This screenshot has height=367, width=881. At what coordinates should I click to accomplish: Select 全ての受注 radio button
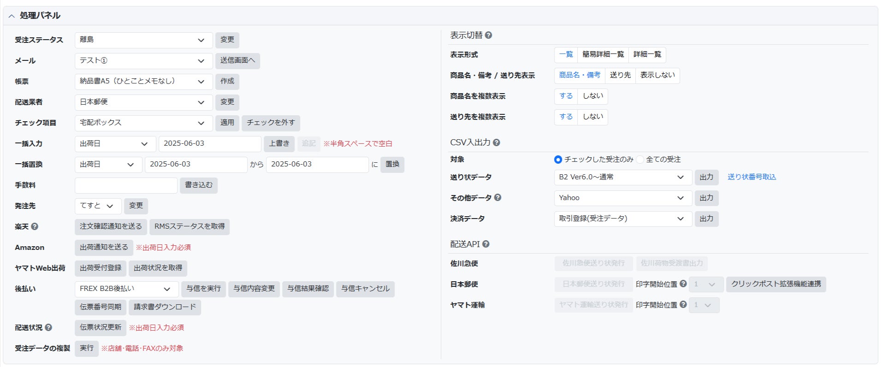point(640,160)
